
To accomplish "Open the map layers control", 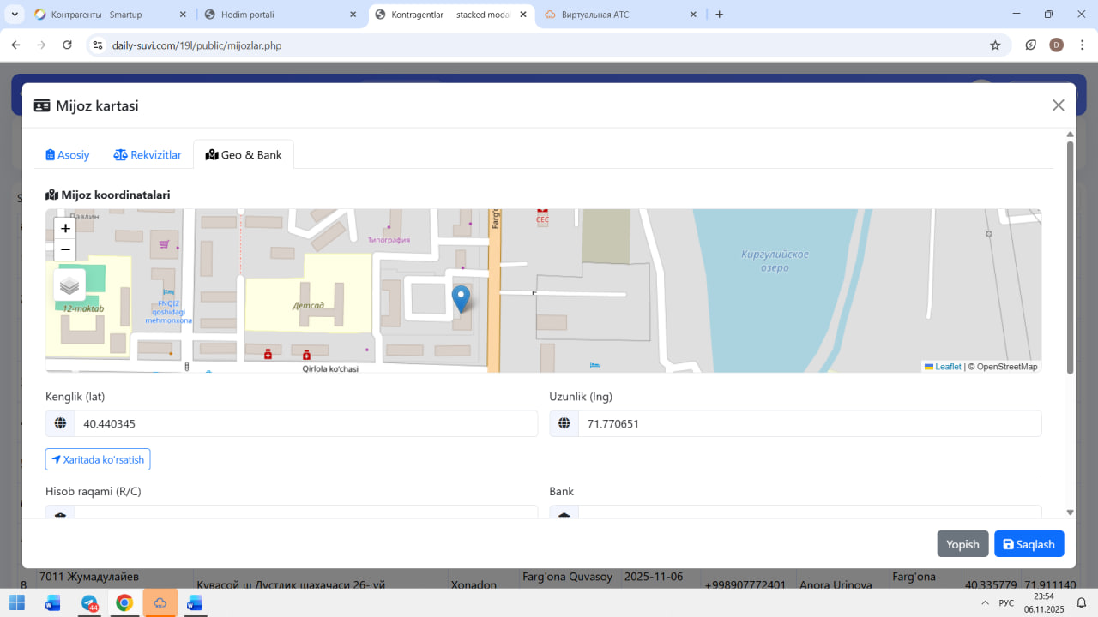I will click(x=69, y=285).
